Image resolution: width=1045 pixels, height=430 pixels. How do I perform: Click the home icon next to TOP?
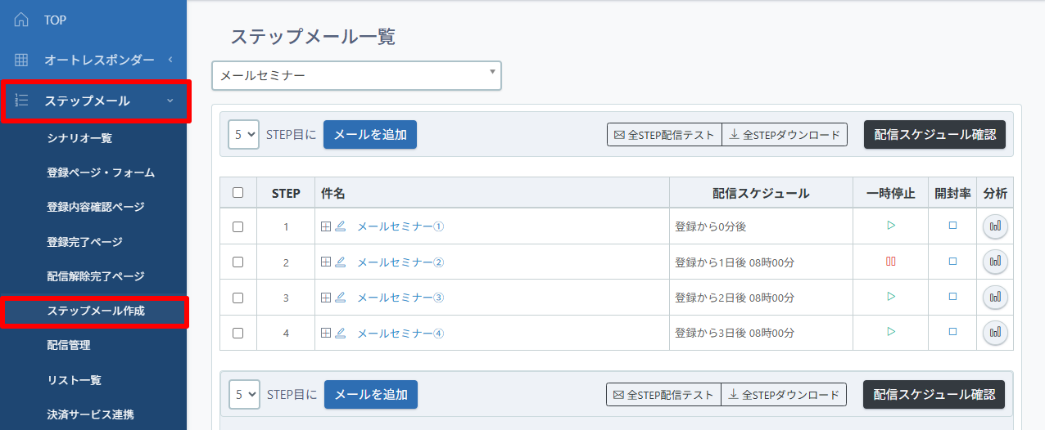click(21, 20)
